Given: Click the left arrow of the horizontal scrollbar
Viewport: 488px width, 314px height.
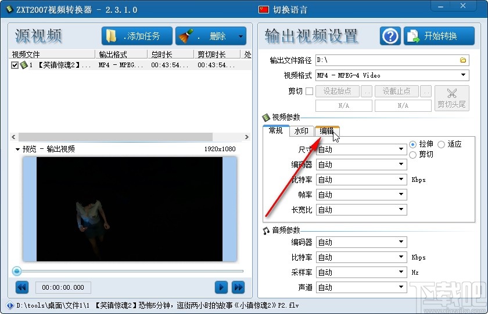Looking at the screenshot, I should pos(13,137).
